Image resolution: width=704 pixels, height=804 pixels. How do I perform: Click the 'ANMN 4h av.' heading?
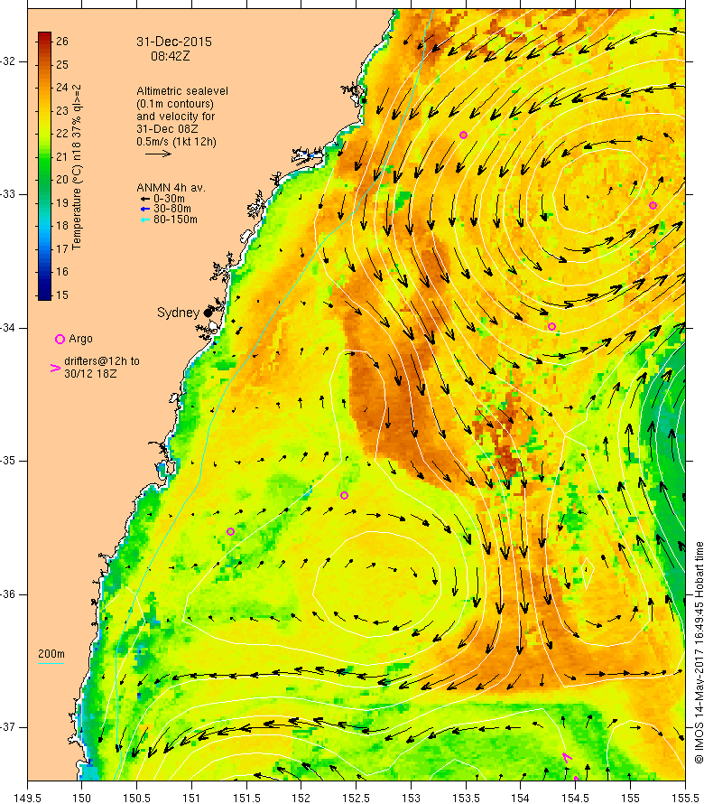(x=171, y=188)
